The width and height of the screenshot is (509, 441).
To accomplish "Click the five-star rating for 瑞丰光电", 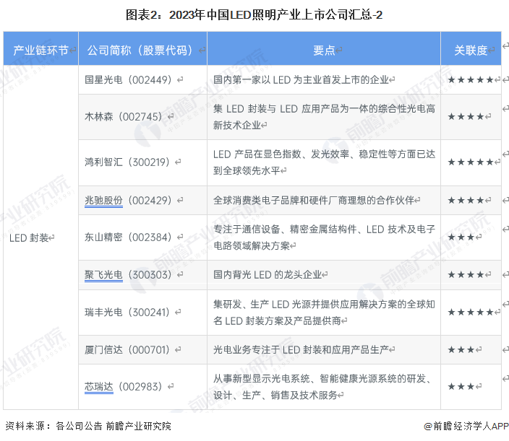I will click(x=471, y=312).
